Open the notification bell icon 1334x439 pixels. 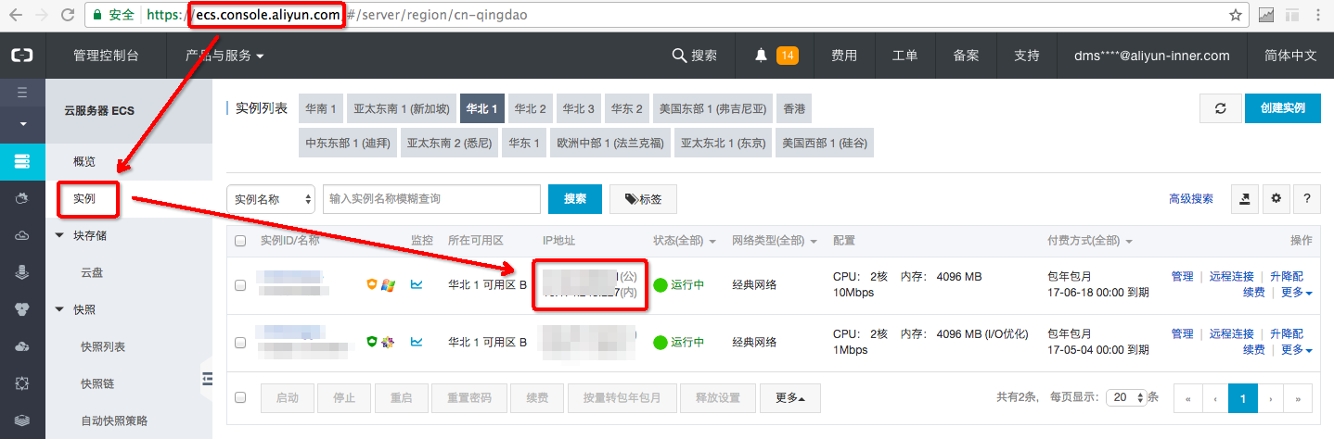pyautogui.click(x=761, y=56)
